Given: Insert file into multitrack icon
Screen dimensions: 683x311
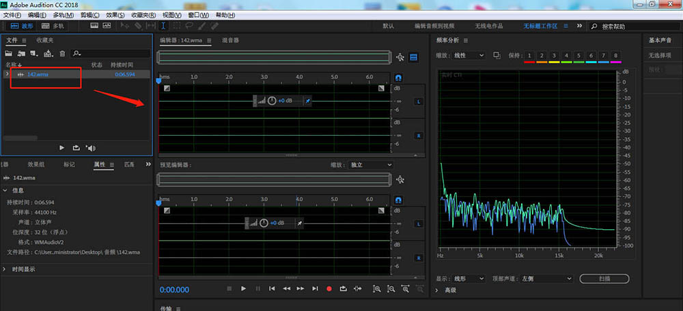Looking at the screenshot, I should pos(48,53).
